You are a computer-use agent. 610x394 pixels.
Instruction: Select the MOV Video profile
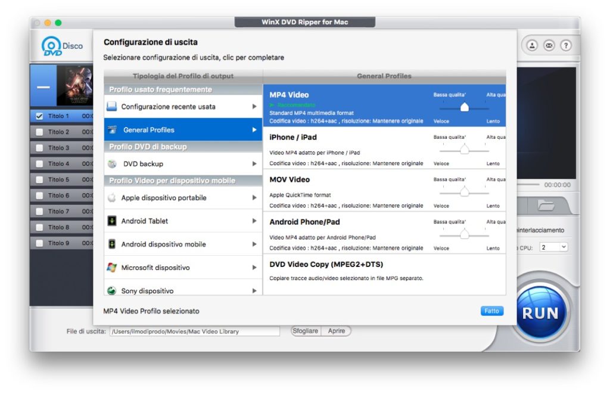(x=384, y=190)
